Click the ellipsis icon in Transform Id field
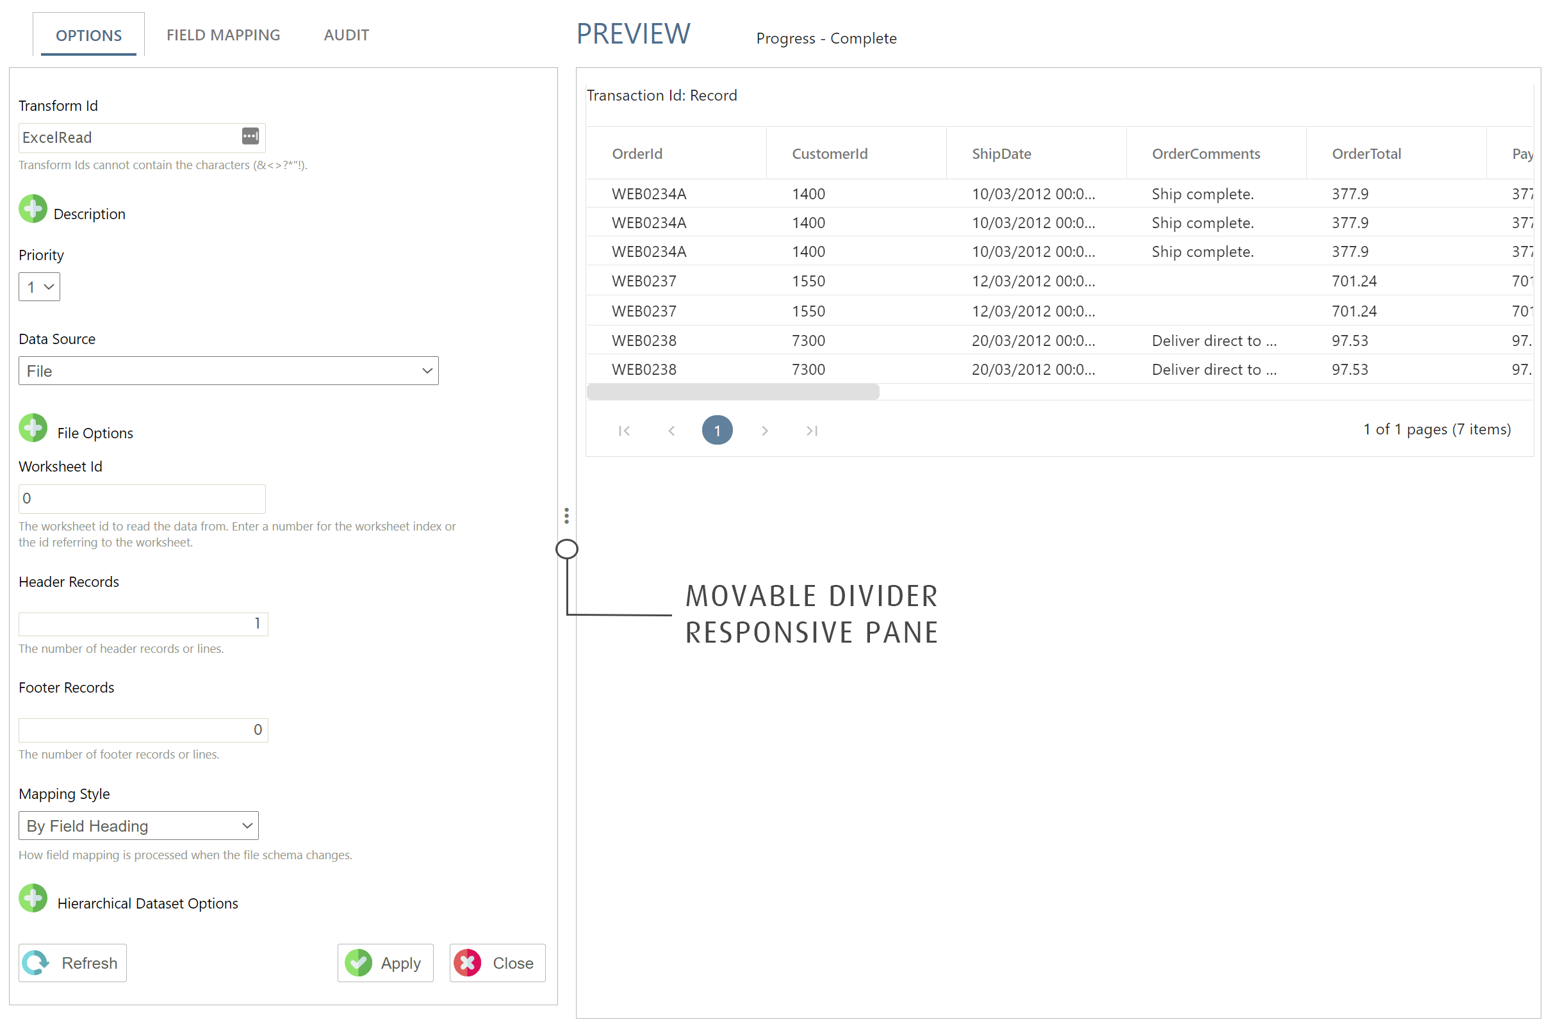1542x1020 pixels. (x=250, y=136)
